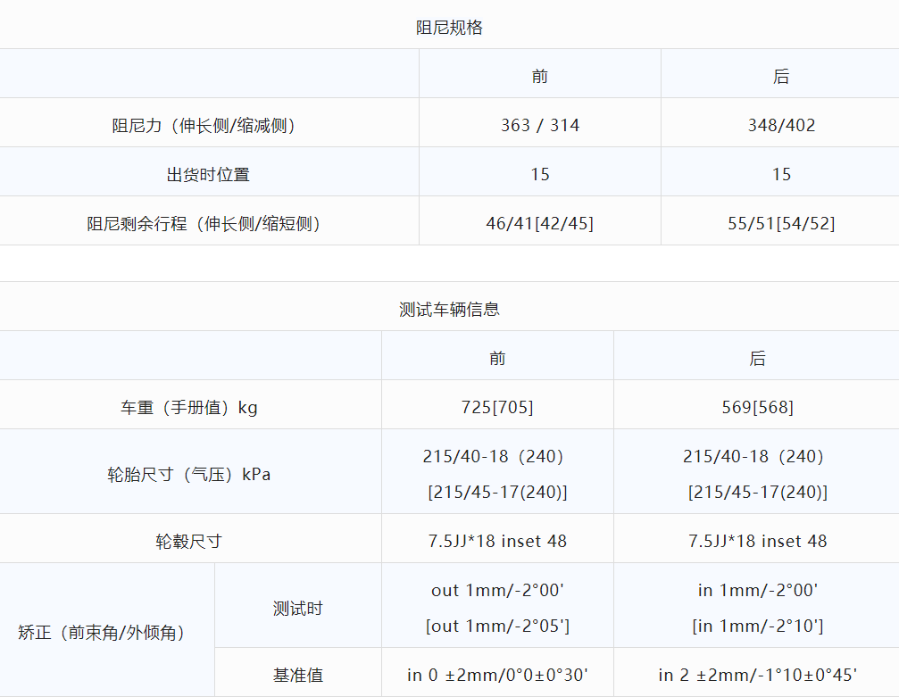Click the 阻尼规格 table title

click(449, 28)
